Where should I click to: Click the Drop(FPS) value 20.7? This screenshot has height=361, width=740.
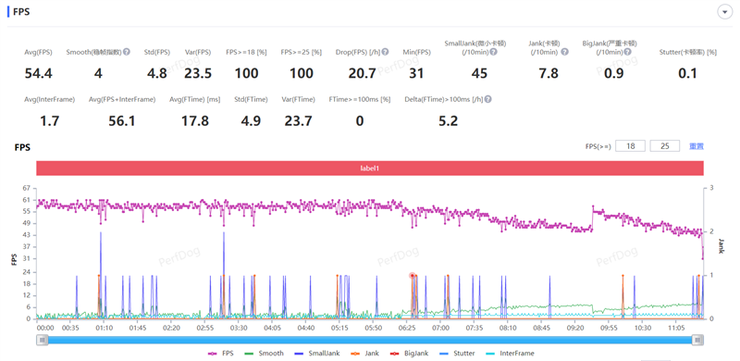pyautogui.click(x=362, y=73)
